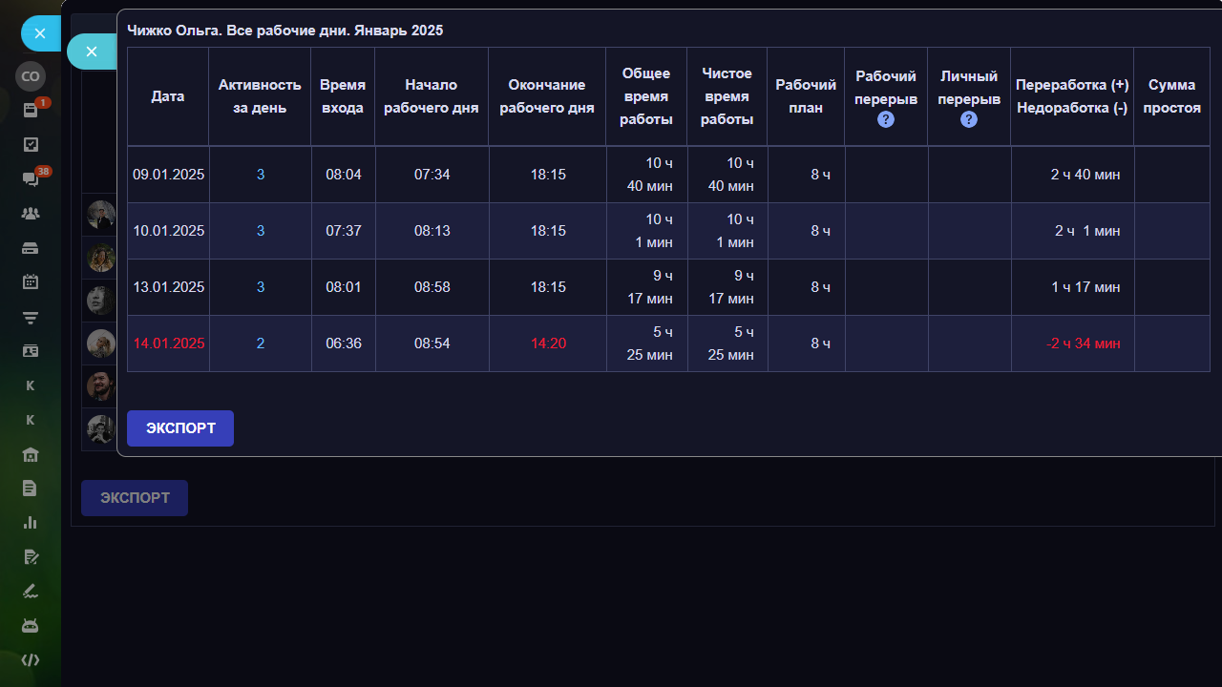This screenshot has width=1222, height=687.
Task: Select the bearded man's avatar in employee list
Action: (101, 385)
